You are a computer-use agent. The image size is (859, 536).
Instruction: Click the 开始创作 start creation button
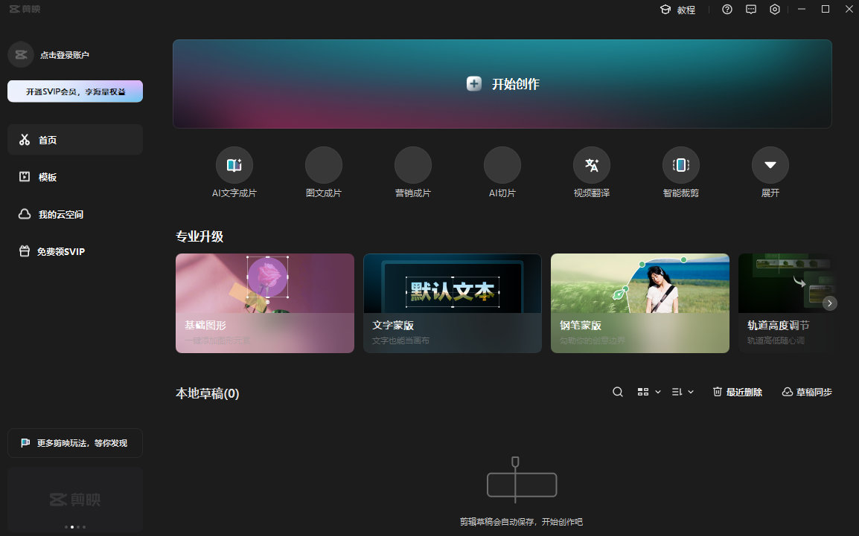click(x=502, y=83)
